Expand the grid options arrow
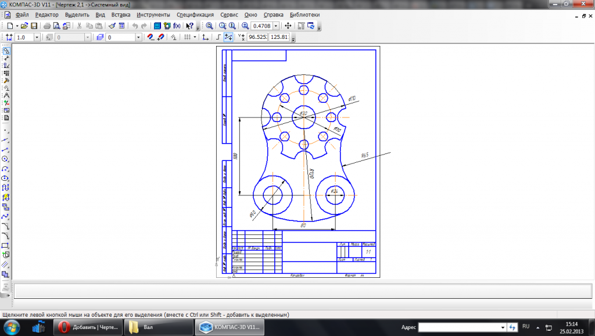The width and height of the screenshot is (595, 336). (x=195, y=37)
